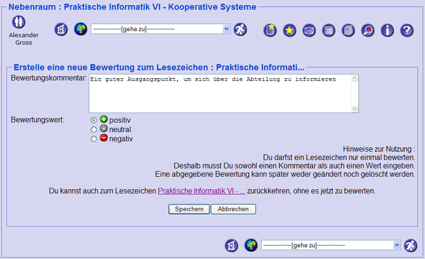Open the yellow star bookmarks icon
This screenshot has width=425, height=259.
point(289,30)
